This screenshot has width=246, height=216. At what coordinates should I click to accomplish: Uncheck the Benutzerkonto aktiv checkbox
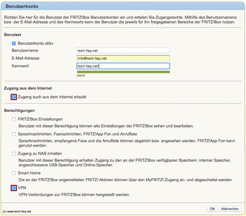(14, 43)
